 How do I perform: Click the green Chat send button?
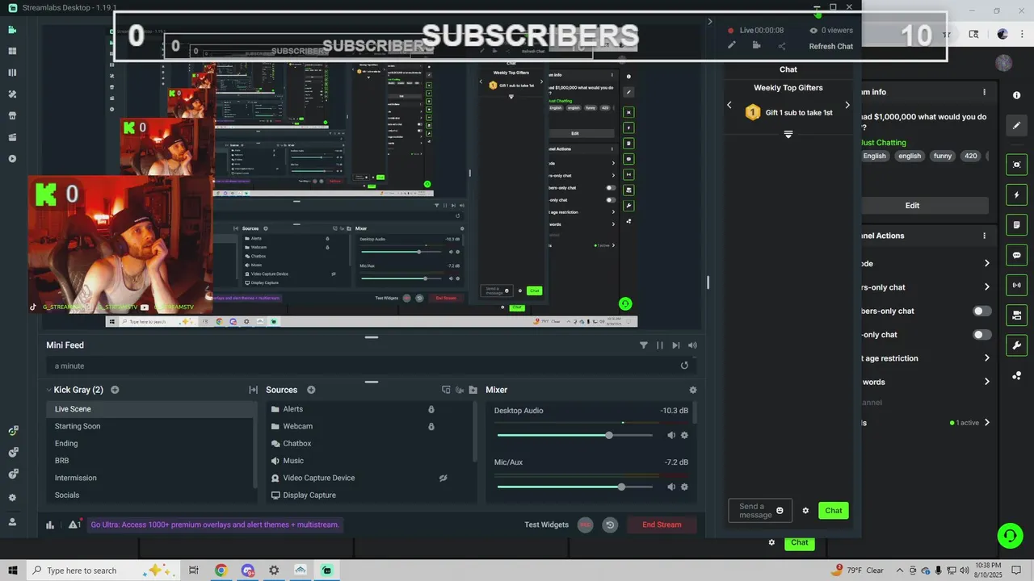coord(834,510)
